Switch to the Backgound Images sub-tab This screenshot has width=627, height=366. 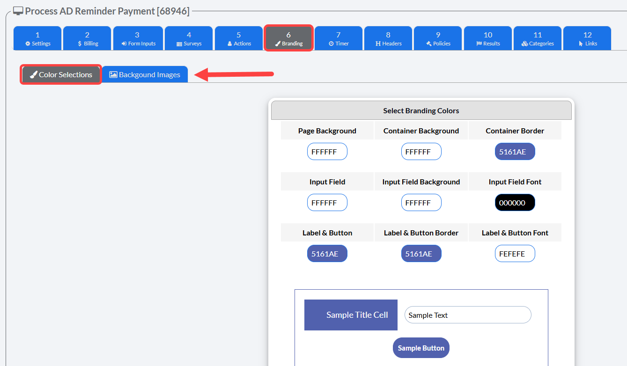point(145,74)
